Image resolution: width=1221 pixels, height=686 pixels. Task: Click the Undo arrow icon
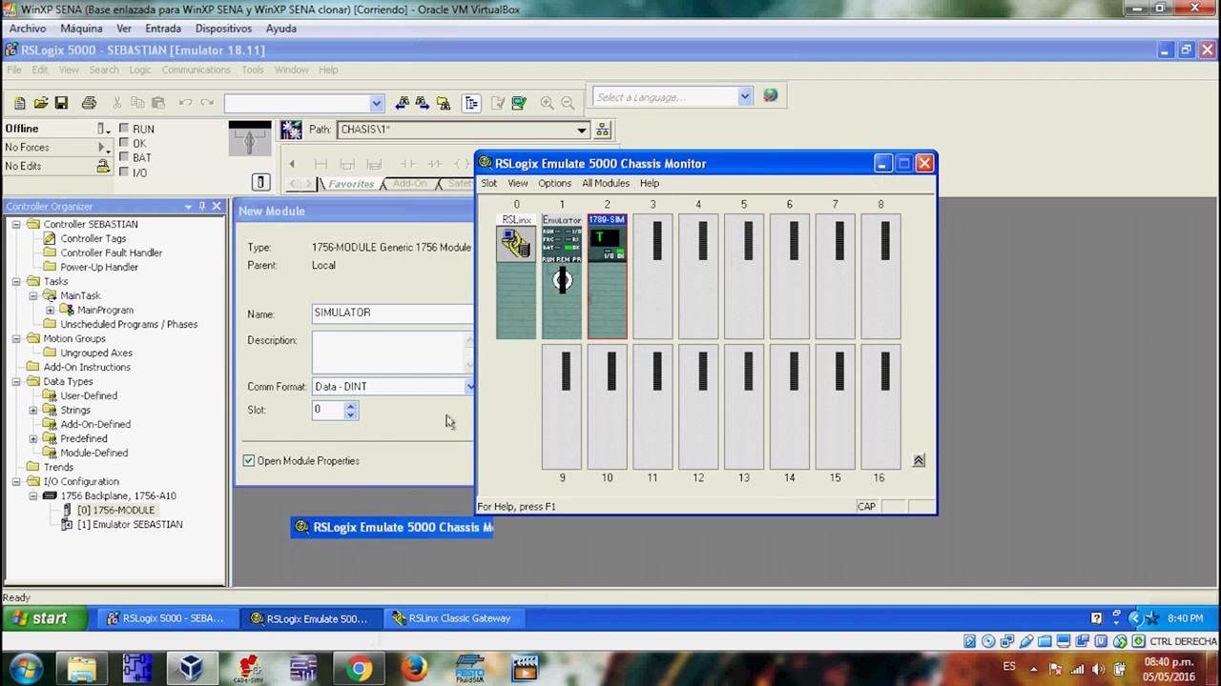click(185, 103)
